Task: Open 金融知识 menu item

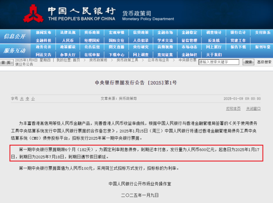Action: (x=189, y=55)
